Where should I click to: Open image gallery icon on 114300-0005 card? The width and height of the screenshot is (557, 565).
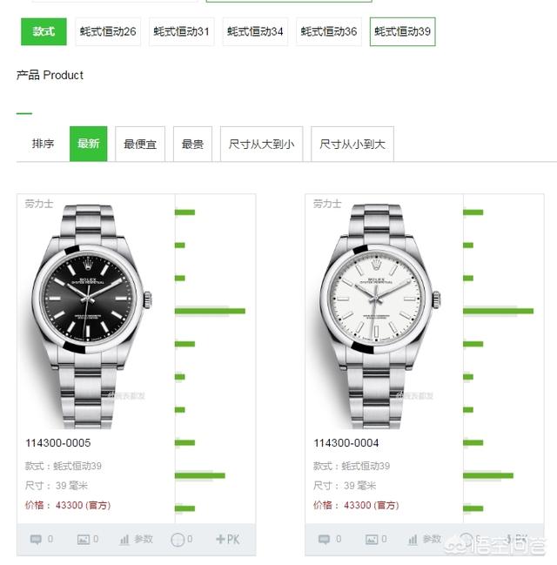point(84,540)
